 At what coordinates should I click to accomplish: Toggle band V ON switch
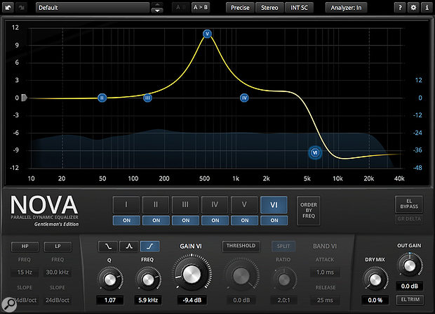(x=244, y=221)
